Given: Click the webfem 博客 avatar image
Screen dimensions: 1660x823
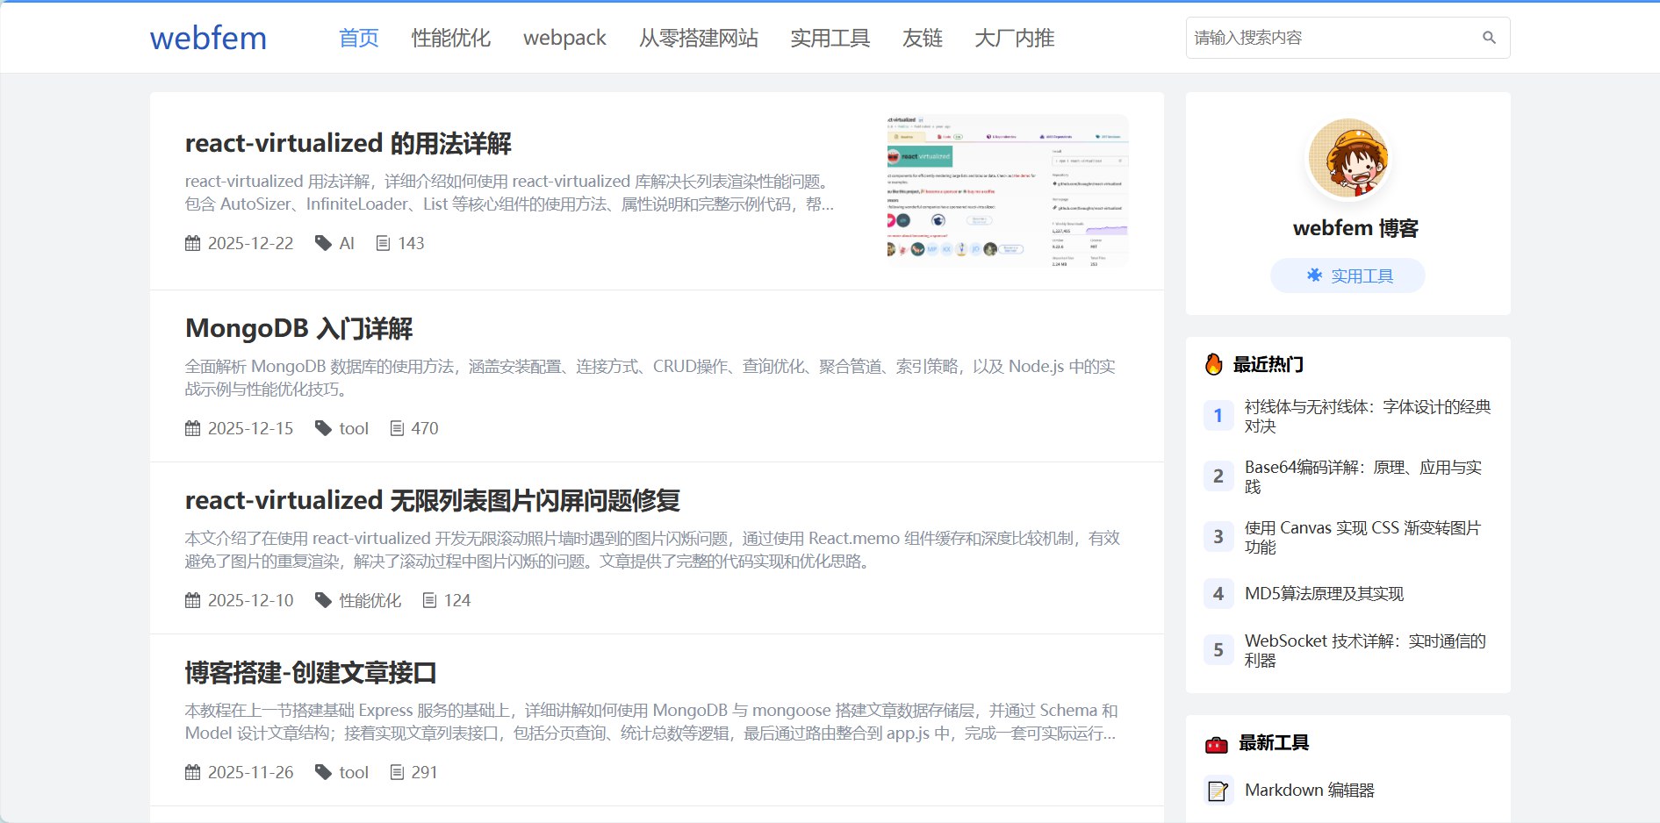Looking at the screenshot, I should pos(1347,158).
